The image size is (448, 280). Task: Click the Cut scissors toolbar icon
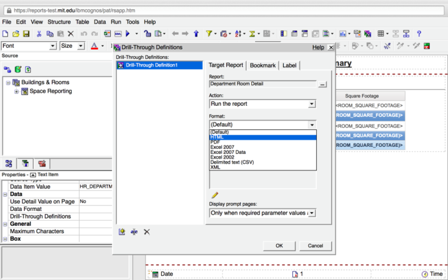pos(39,34)
